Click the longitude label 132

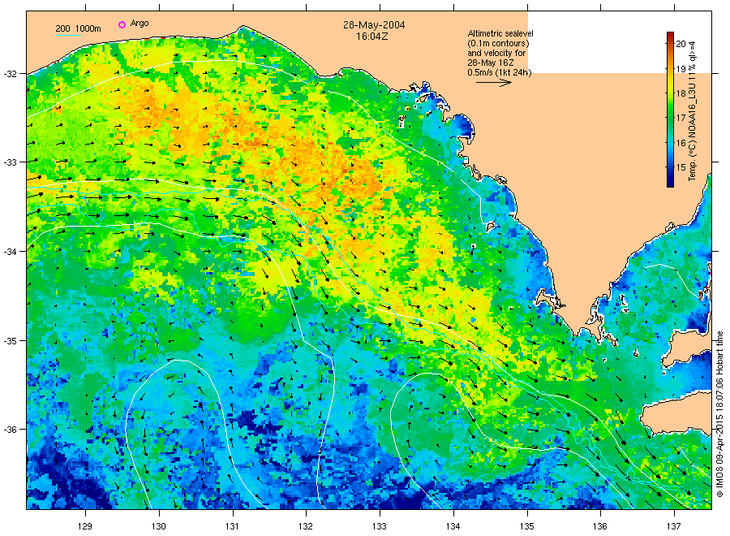pyautogui.click(x=306, y=526)
